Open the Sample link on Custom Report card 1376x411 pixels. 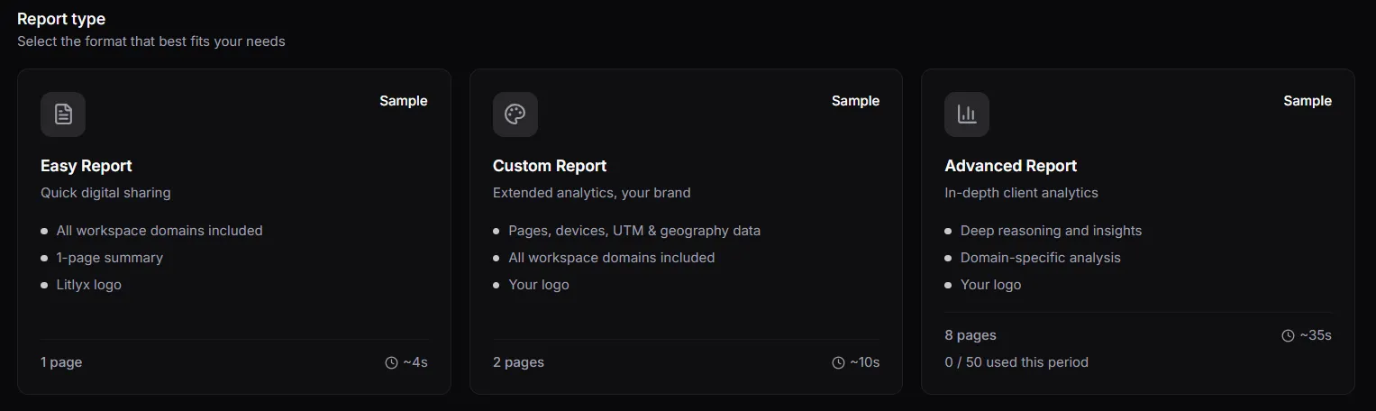[x=855, y=101]
